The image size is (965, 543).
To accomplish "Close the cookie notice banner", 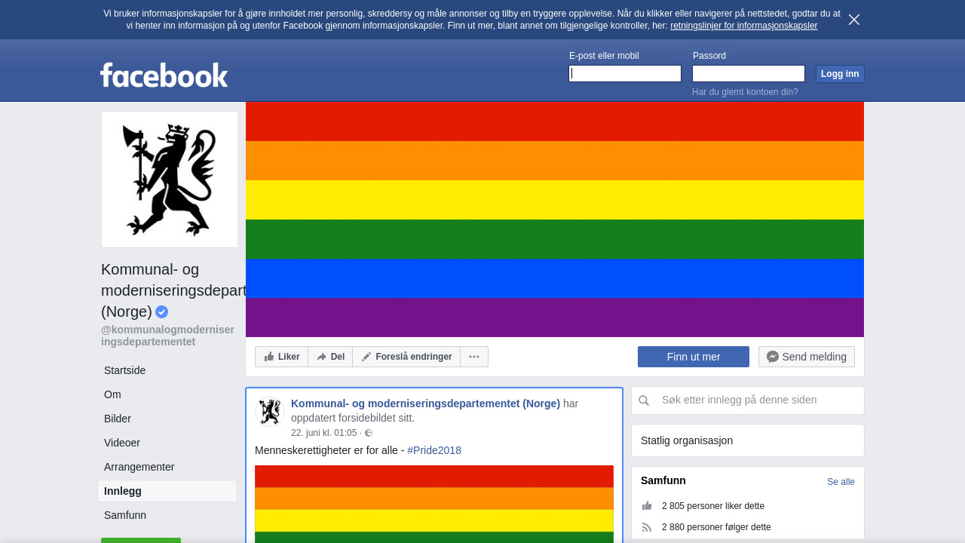I will pyautogui.click(x=854, y=20).
